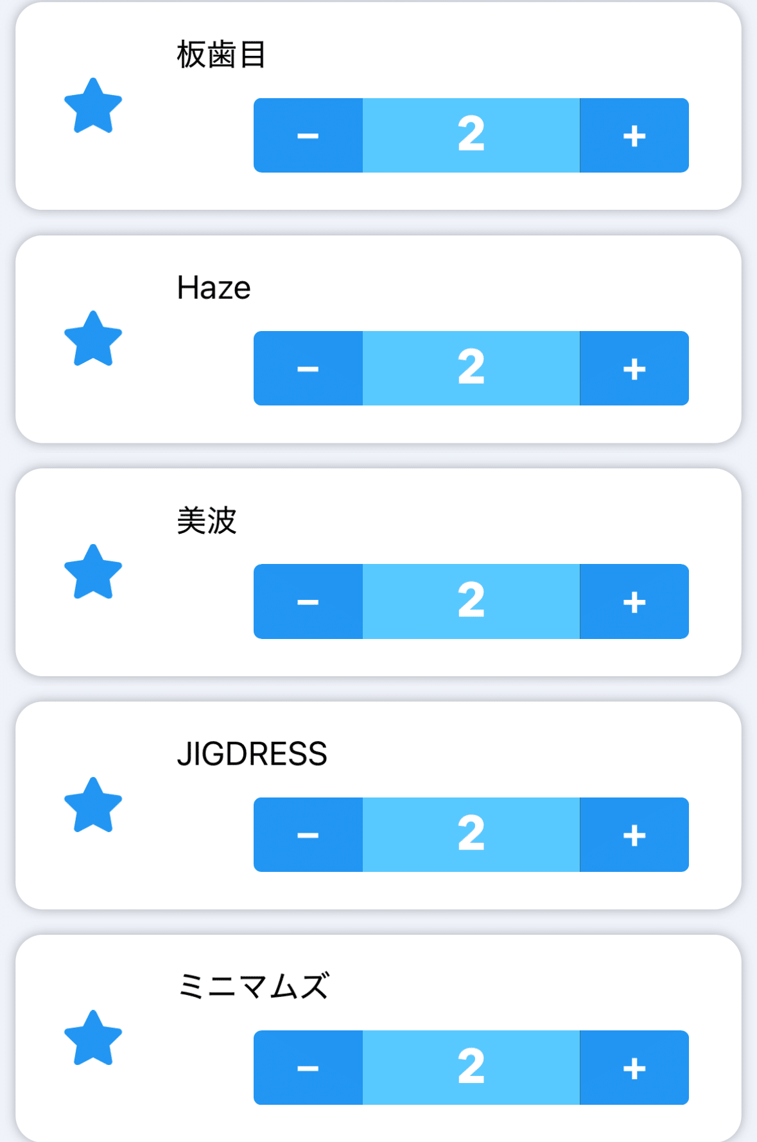Screen dimensions: 757x1142
Task: Toggle the favorite star for ミニマムズ
Action: pos(93,1038)
